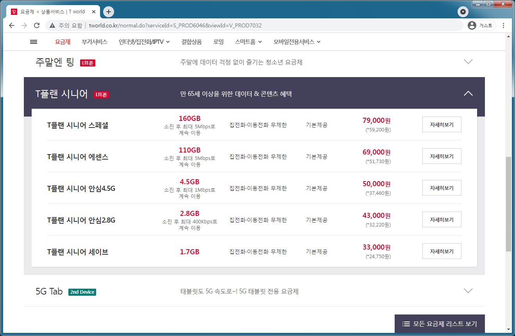Open a new browser tab

109,12
